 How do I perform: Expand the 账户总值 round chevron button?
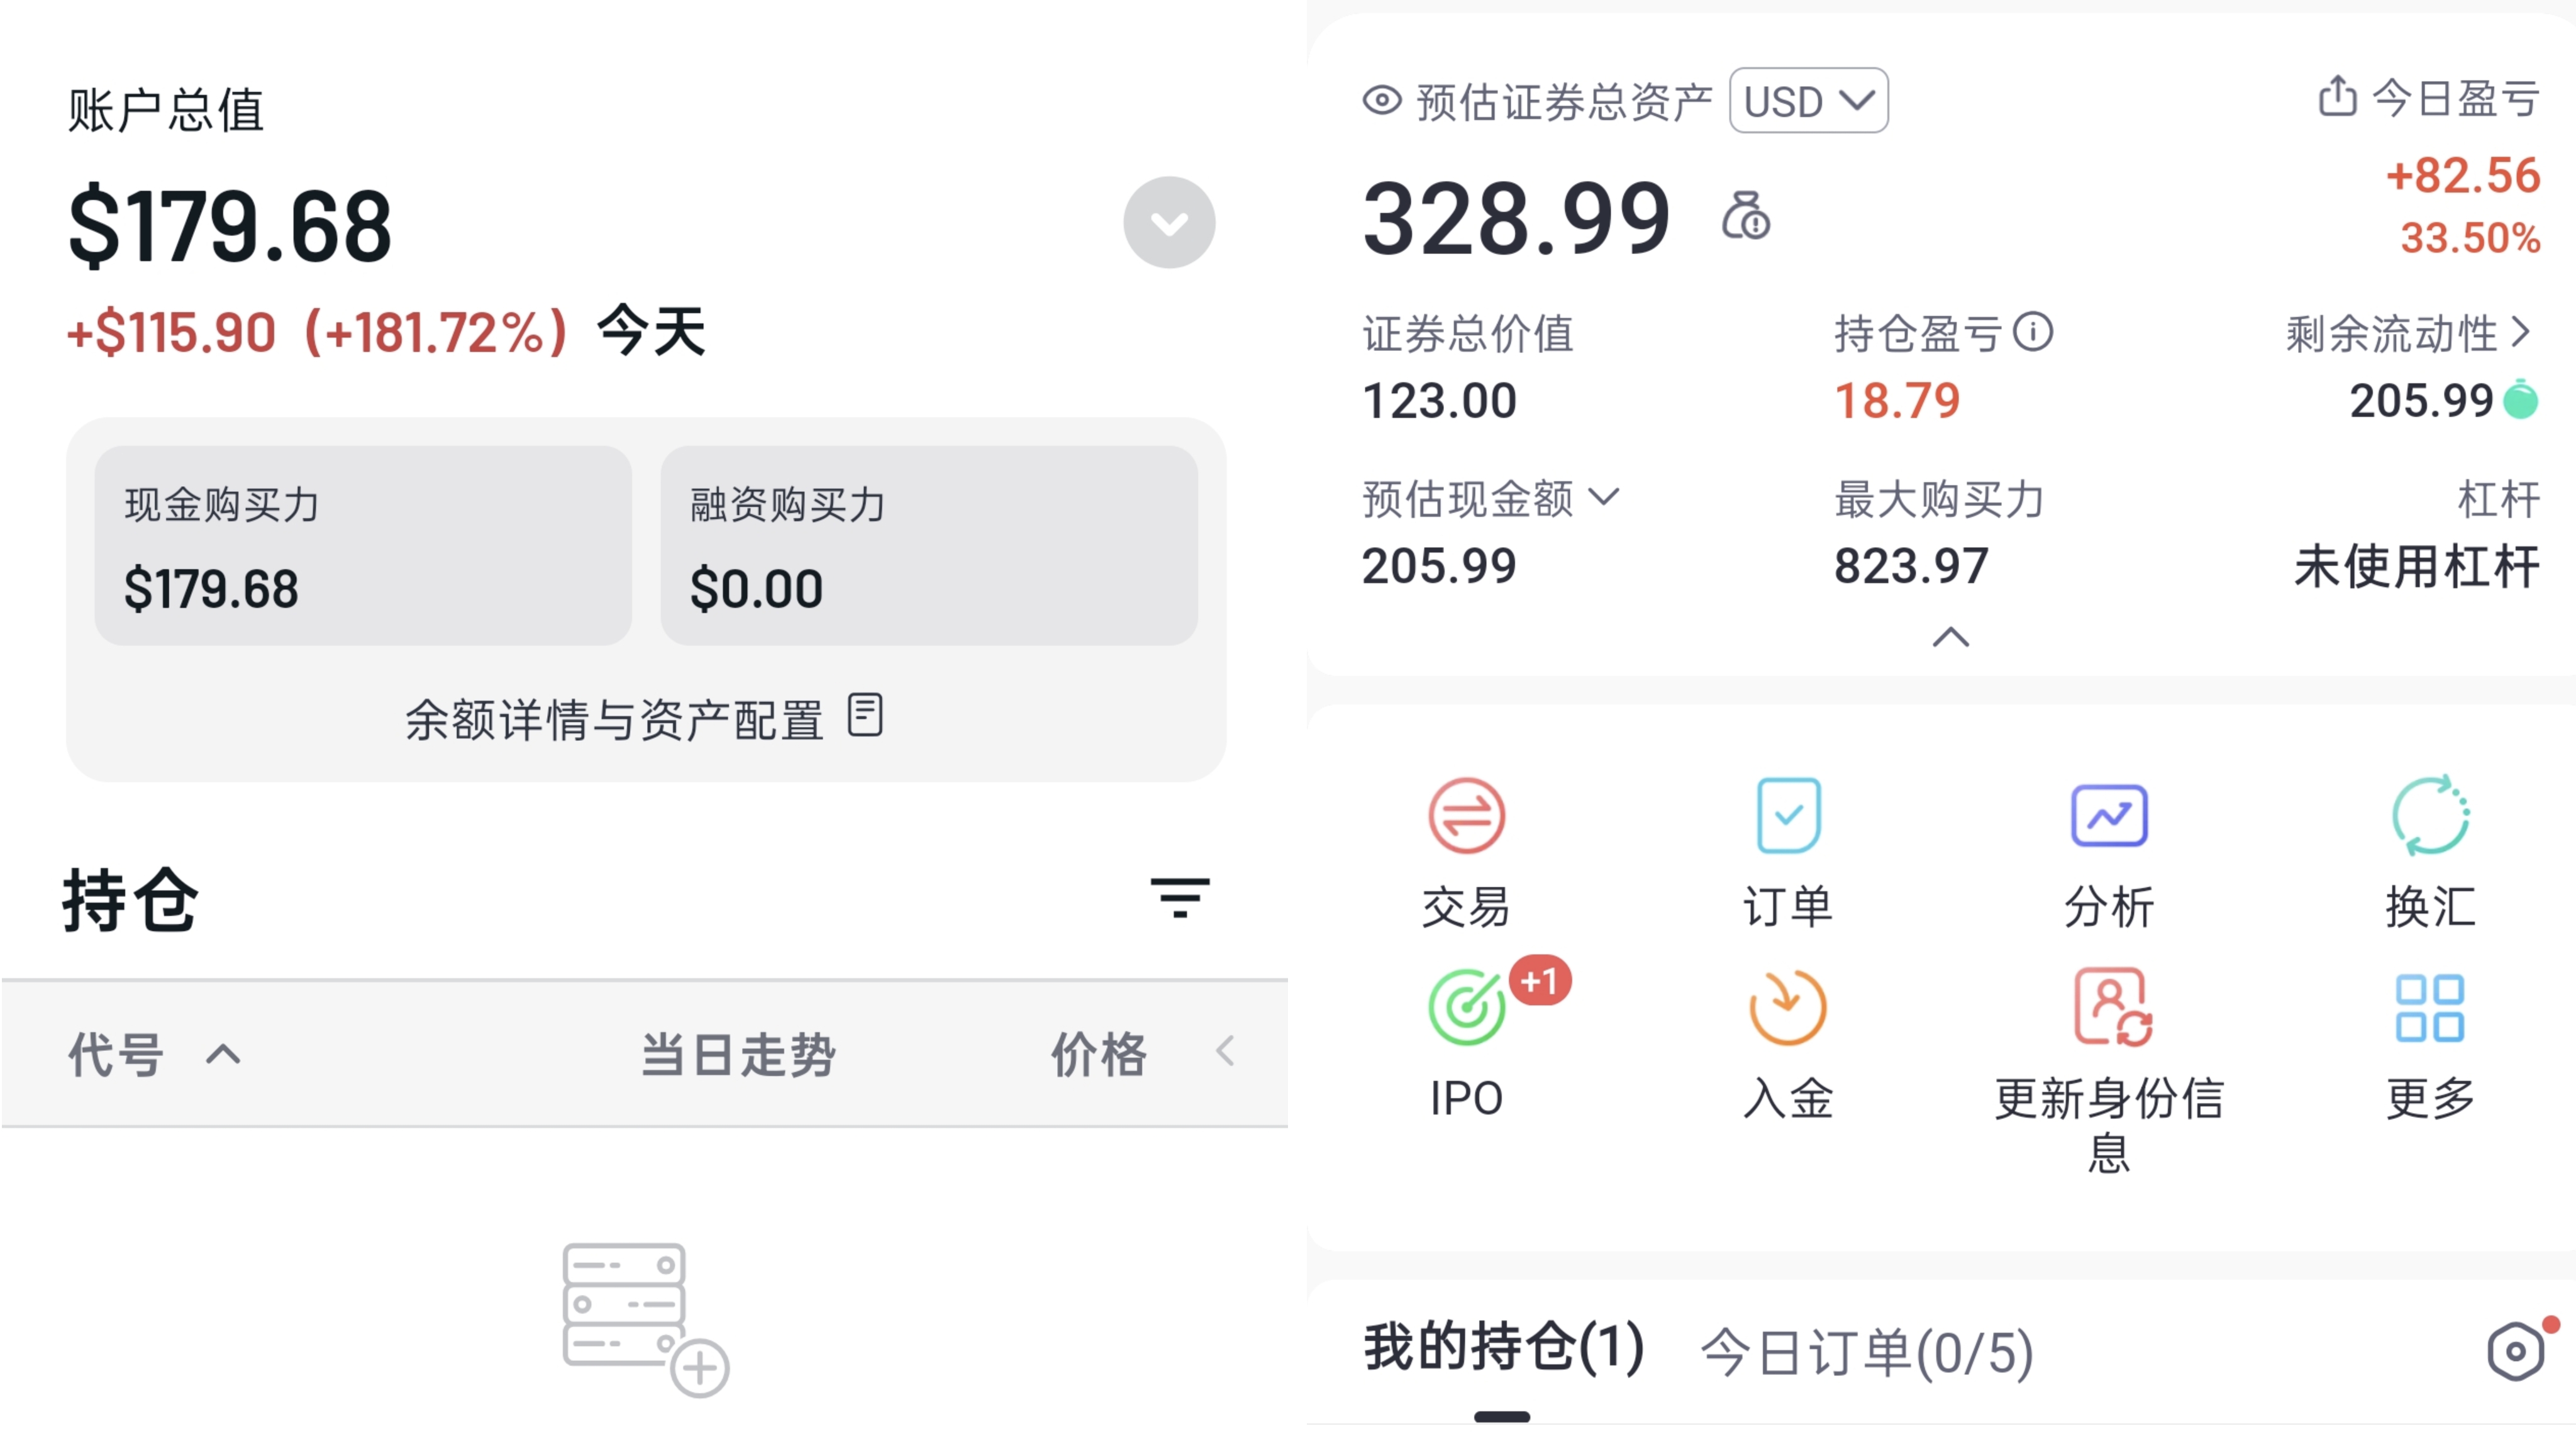pyautogui.click(x=1169, y=222)
